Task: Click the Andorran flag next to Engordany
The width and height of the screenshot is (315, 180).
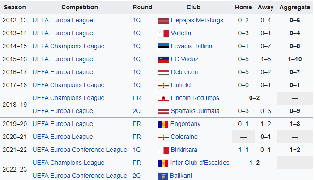Action: coord(163,124)
